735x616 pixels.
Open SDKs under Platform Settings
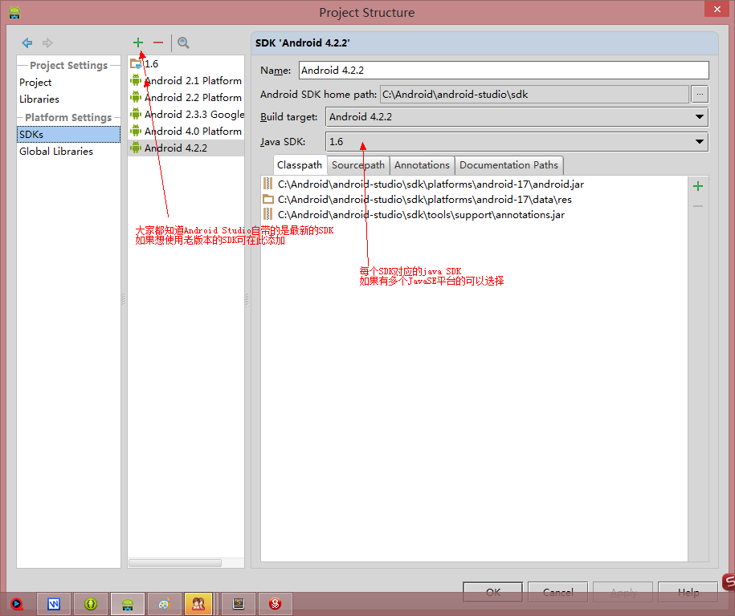(x=68, y=134)
